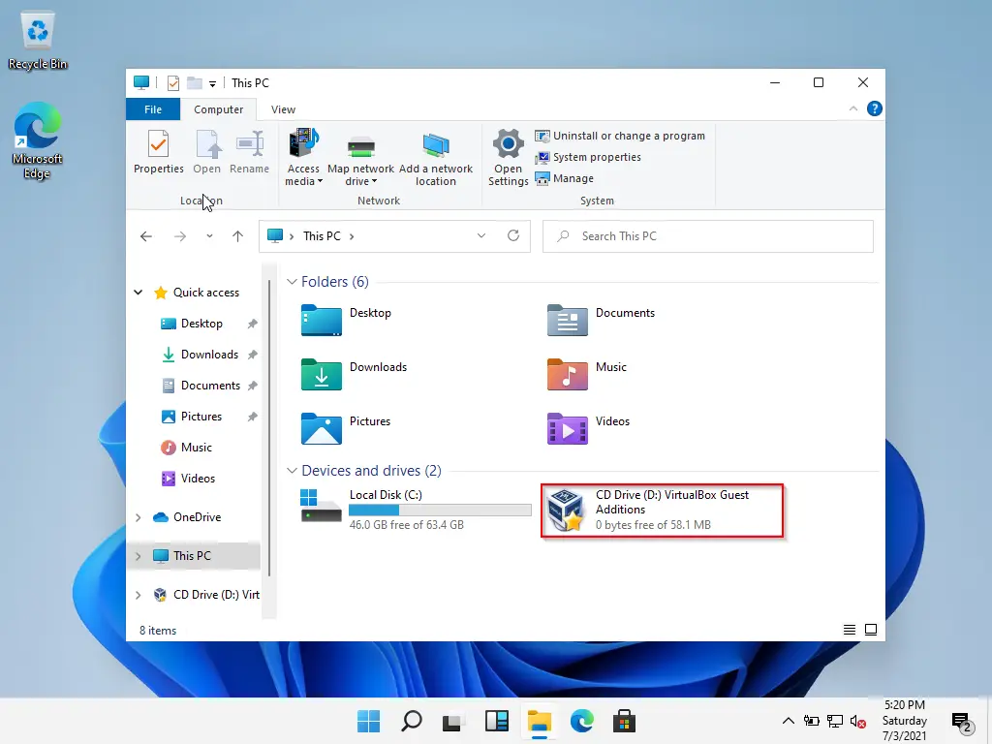The height and width of the screenshot is (744, 992).
Task: Open Widgets from the taskbar
Action: pyautogui.click(x=497, y=721)
